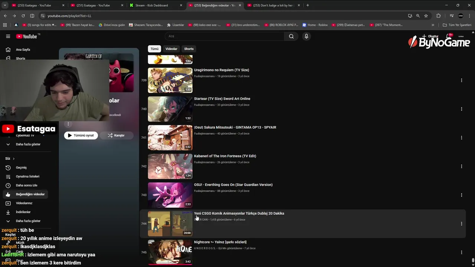Open Startear Sword Art Online thumbnail
Viewport: 475px width, 267px height.
coord(170,109)
